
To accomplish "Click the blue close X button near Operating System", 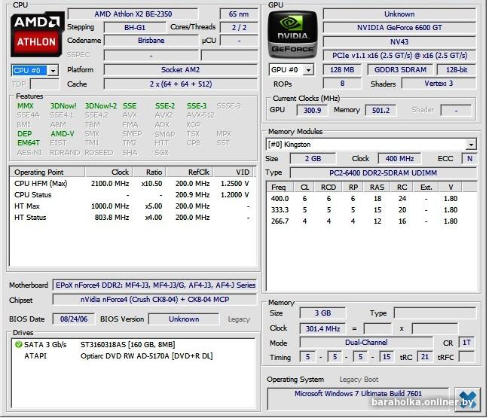I will 467,400.
